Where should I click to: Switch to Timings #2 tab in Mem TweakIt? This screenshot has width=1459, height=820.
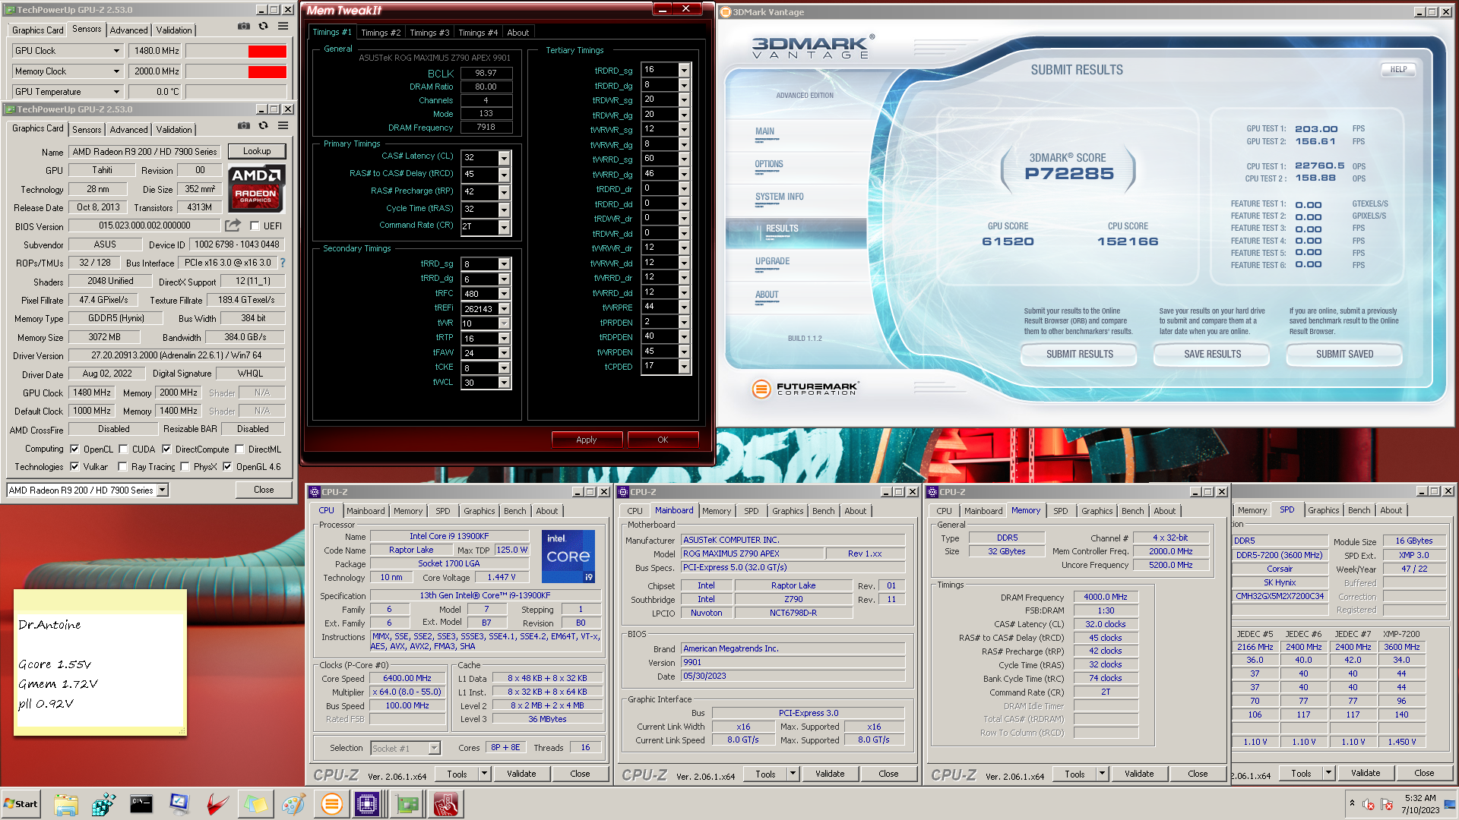click(x=381, y=33)
